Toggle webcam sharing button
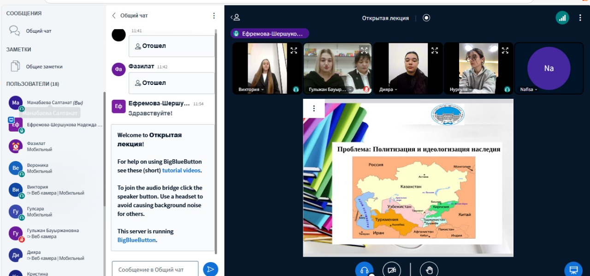 392,270
